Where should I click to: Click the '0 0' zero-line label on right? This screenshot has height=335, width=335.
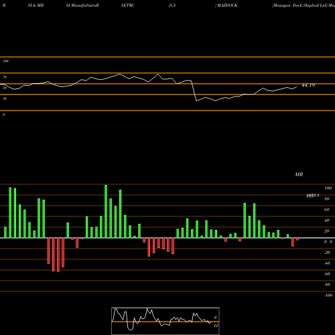[328, 242]
